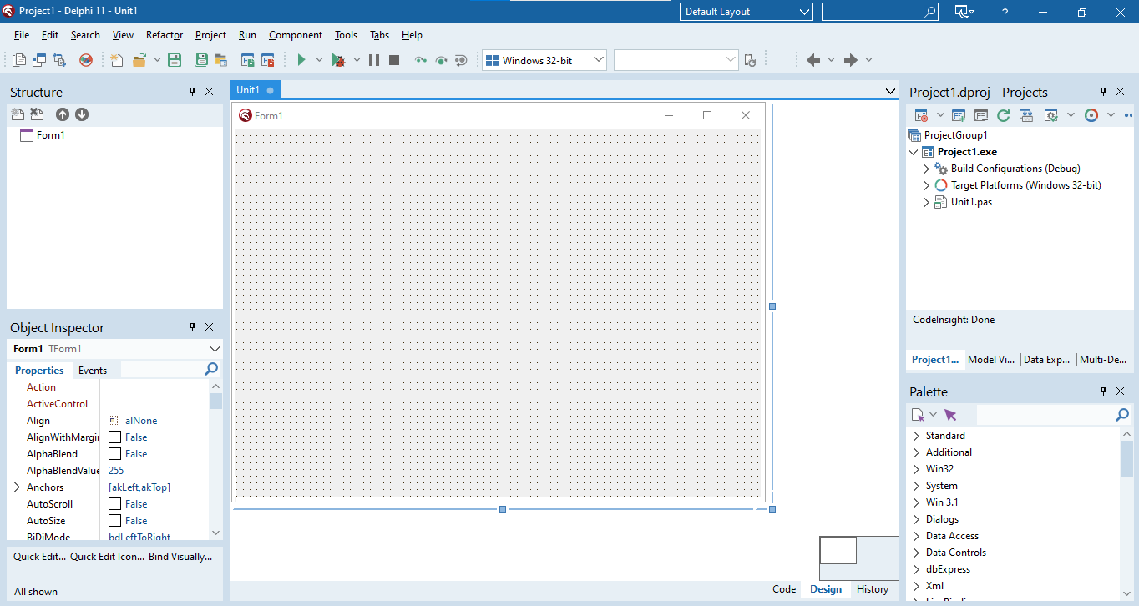Switch to the History tab
Image resolution: width=1139 pixels, height=606 pixels.
click(x=873, y=589)
